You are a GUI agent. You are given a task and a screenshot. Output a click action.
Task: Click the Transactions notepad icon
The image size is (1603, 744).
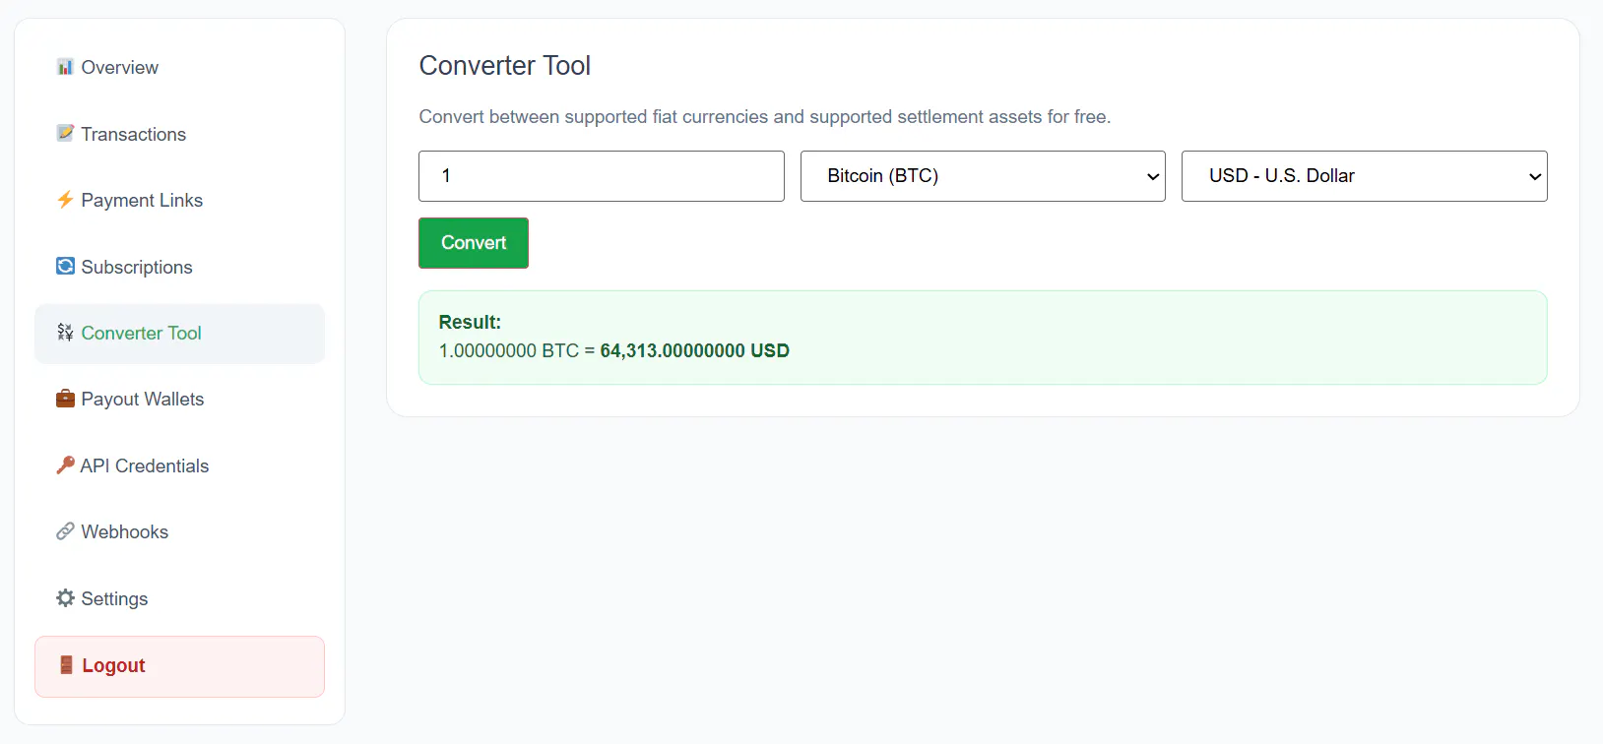(x=65, y=133)
